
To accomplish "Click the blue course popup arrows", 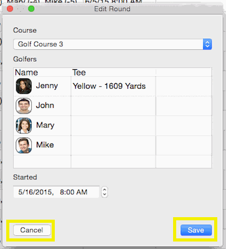I will pyautogui.click(x=207, y=44).
